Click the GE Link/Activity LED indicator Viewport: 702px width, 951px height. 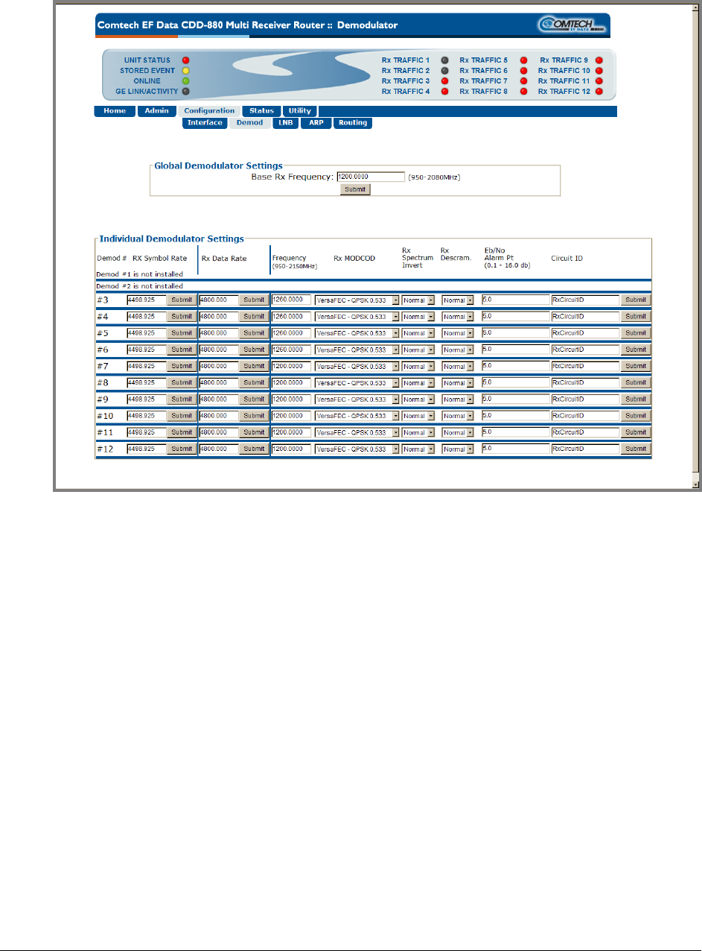pyautogui.click(x=186, y=91)
